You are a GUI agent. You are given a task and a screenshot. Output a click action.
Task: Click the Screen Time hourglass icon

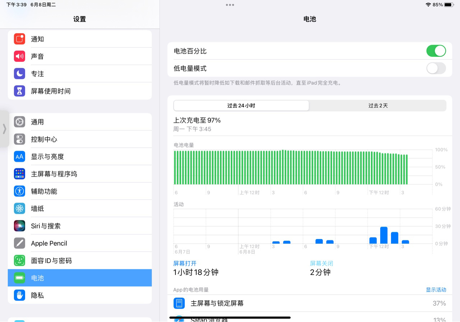pyautogui.click(x=19, y=91)
